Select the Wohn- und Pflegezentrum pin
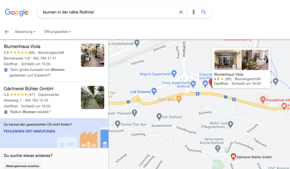Viewport: 290px width, 169px height. 230,124
